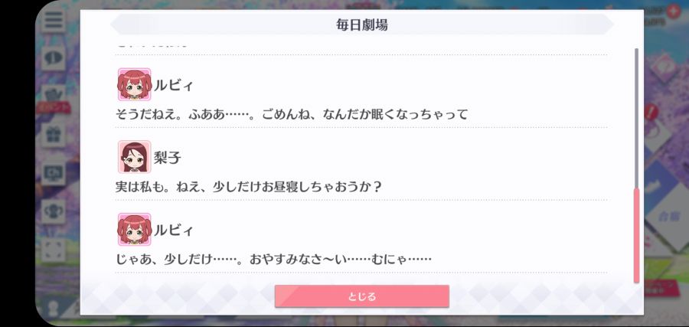Image resolution: width=689 pixels, height=327 pixels.
Task: Click the gray scrollbar track above thumb
Action: tap(636, 119)
